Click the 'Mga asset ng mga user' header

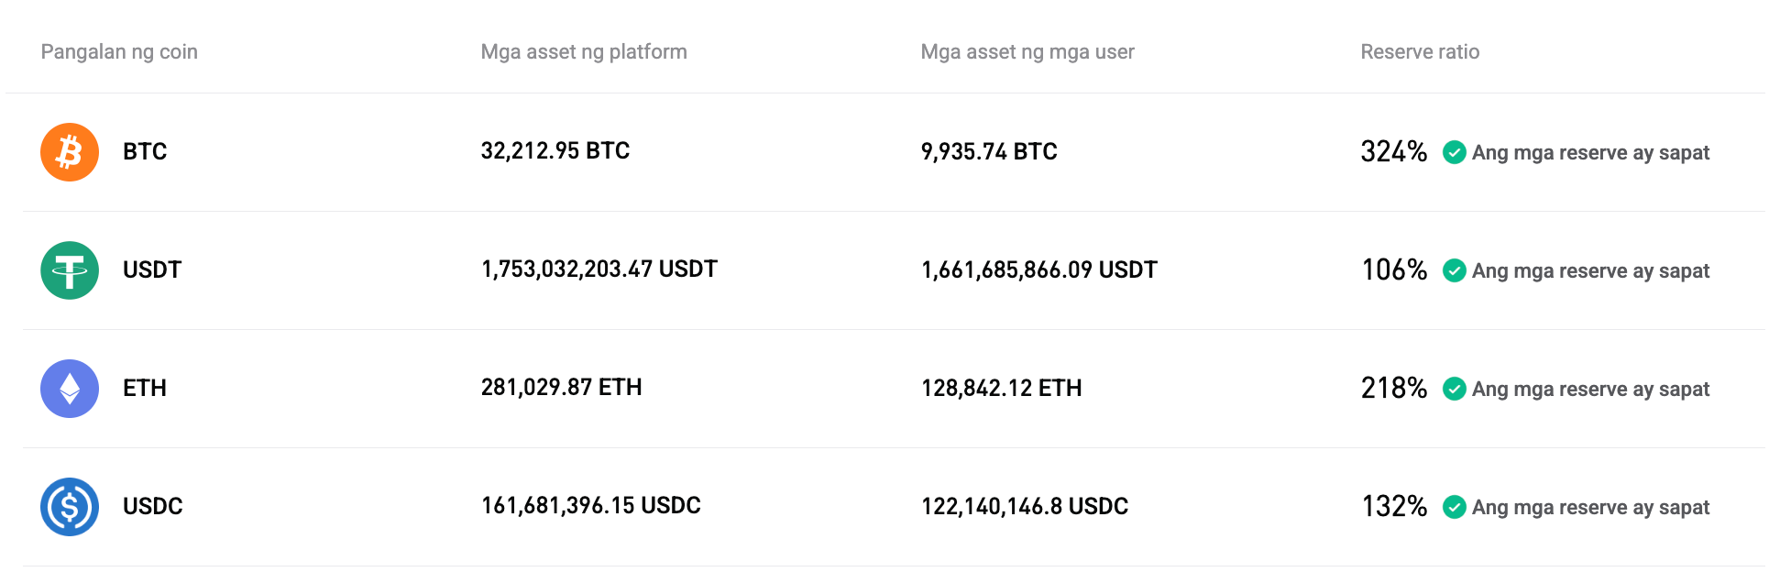[1027, 51]
